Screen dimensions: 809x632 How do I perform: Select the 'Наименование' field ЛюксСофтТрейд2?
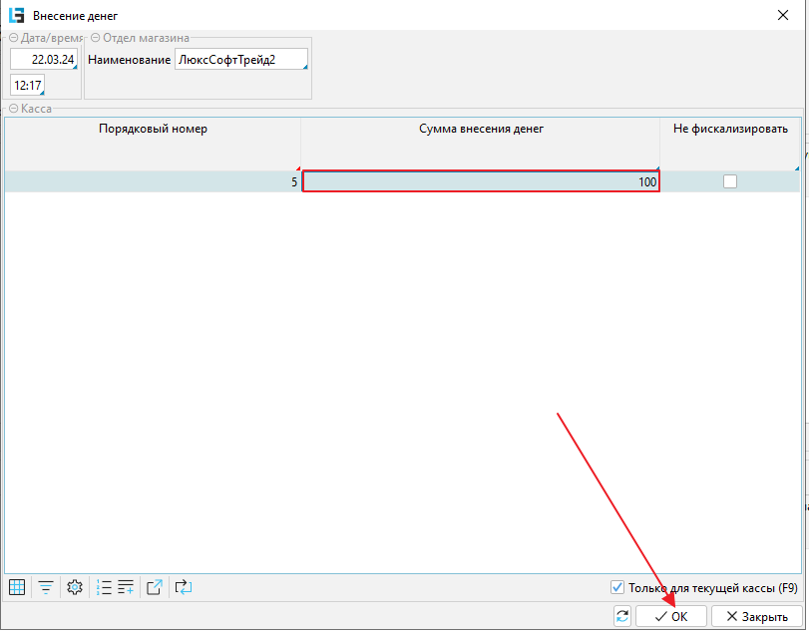(x=240, y=60)
